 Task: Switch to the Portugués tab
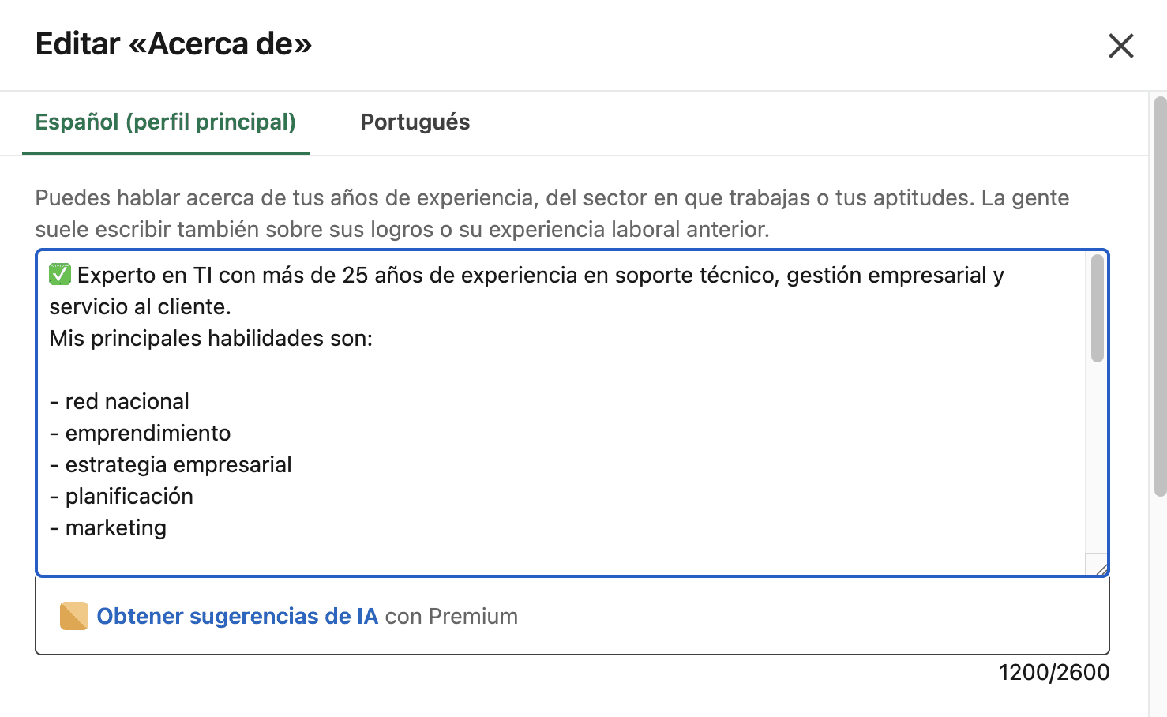click(x=415, y=122)
